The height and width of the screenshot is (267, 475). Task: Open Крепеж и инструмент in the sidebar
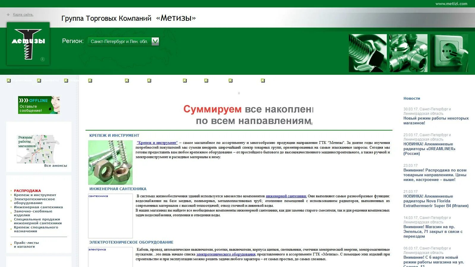[35, 195]
